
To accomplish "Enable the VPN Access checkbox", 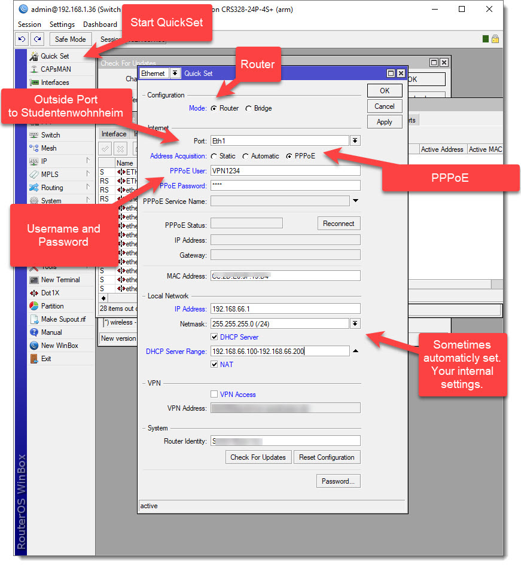I will 215,395.
